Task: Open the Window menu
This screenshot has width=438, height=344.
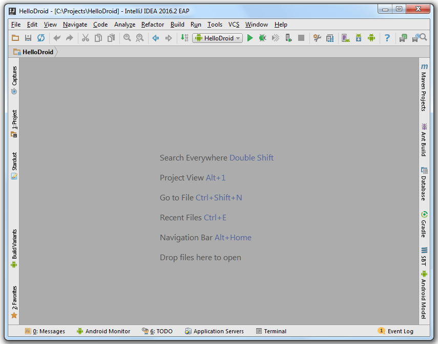Action: point(257,25)
